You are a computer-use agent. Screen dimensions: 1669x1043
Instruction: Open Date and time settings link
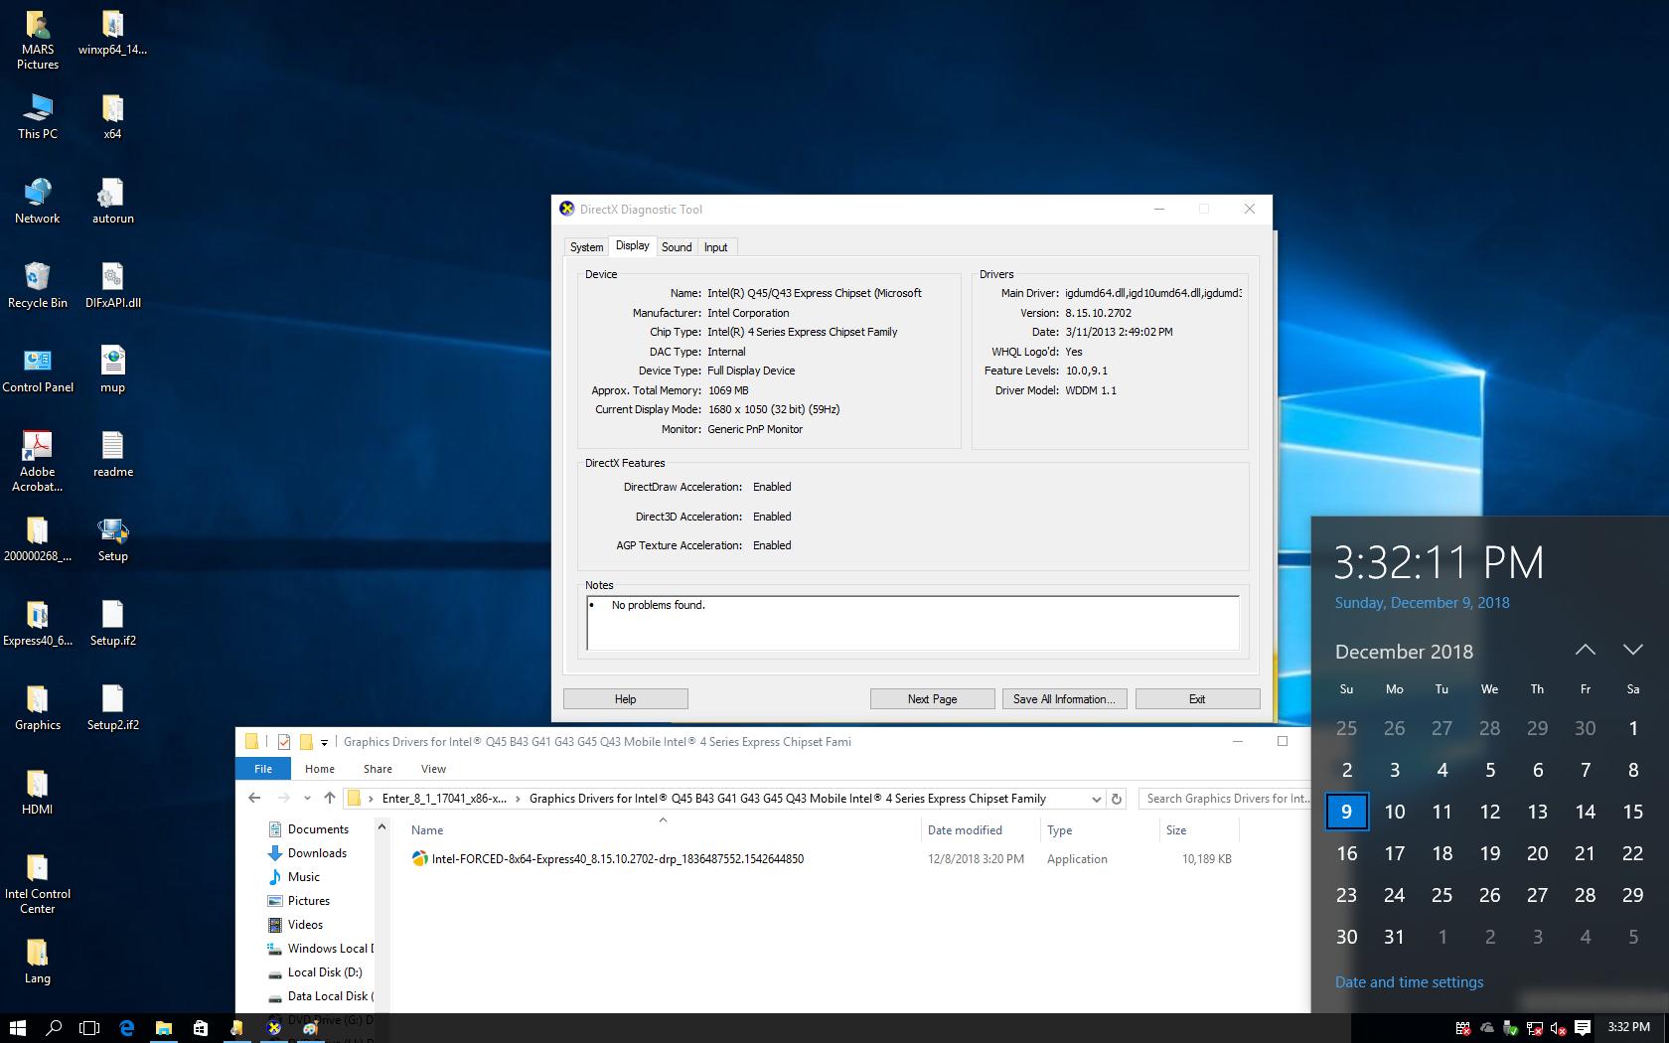pyautogui.click(x=1409, y=982)
